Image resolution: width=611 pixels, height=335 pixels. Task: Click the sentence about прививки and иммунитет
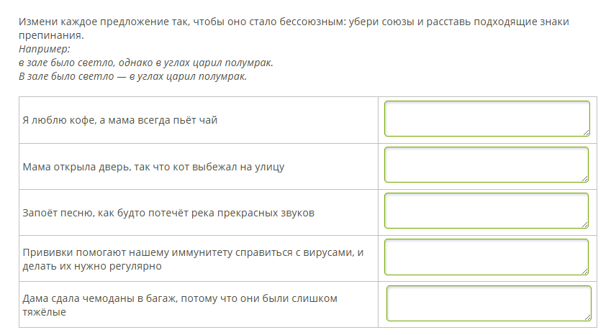pyautogui.click(x=193, y=259)
